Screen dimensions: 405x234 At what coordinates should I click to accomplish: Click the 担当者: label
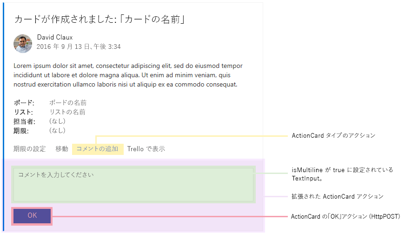[24, 121]
